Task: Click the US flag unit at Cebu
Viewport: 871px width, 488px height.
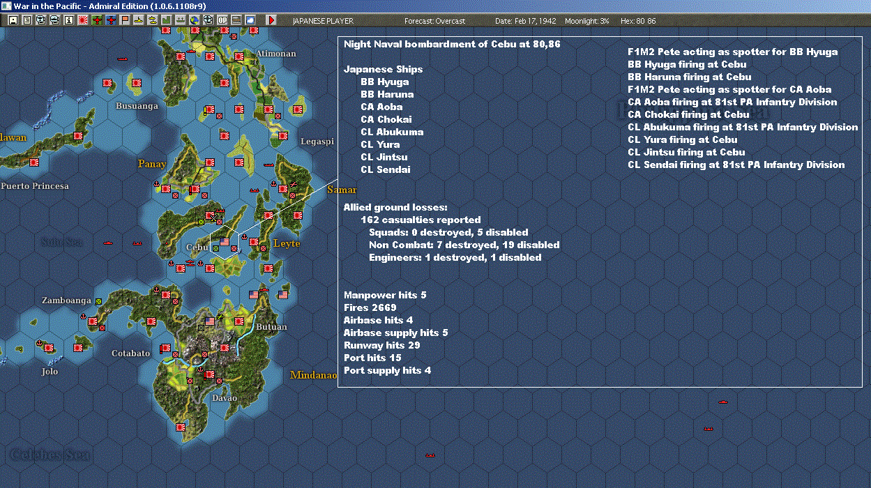Action: tap(224, 242)
